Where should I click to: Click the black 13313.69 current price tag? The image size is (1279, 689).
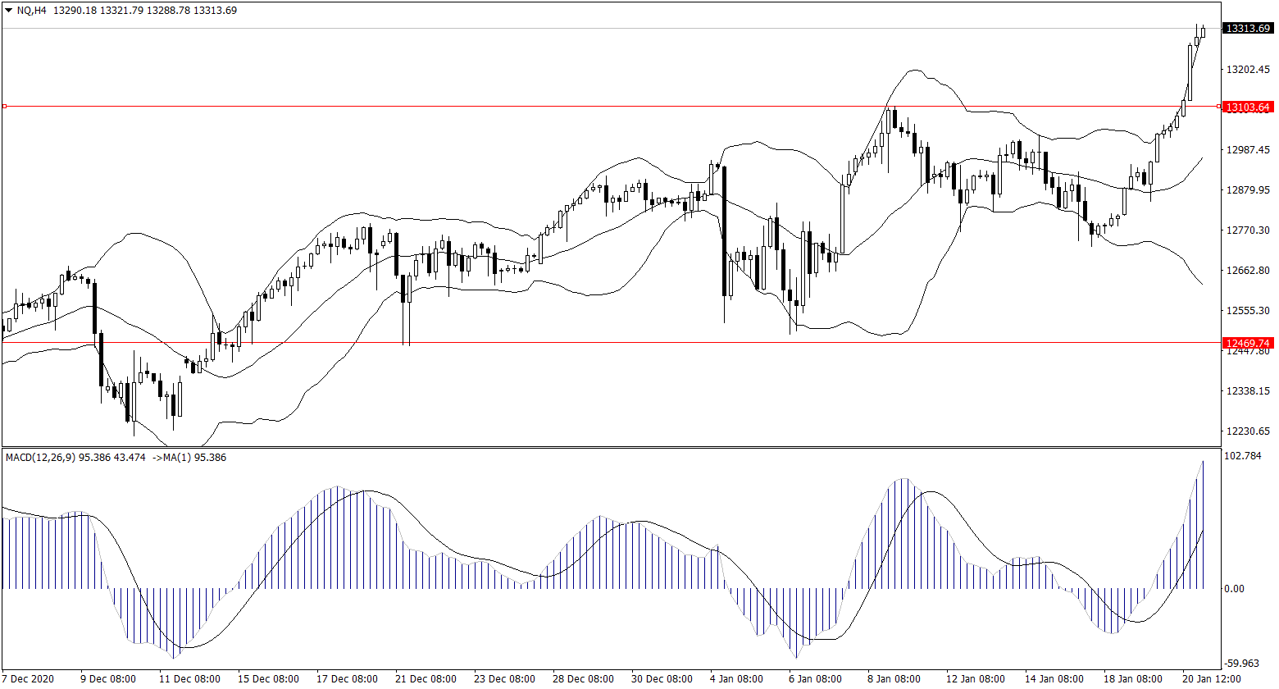[x=1247, y=29]
